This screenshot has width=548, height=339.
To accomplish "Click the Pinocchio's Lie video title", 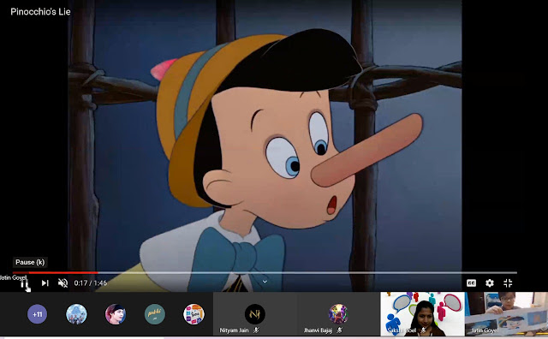I will point(40,12).
